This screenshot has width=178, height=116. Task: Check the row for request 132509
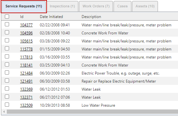[90, 105]
